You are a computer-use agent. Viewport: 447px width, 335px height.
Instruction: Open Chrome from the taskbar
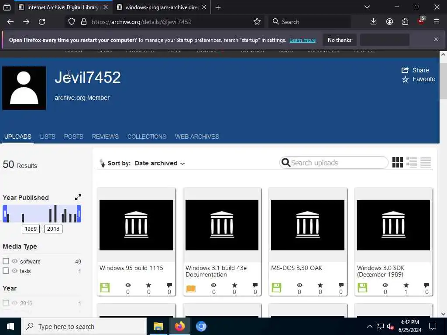point(201,326)
